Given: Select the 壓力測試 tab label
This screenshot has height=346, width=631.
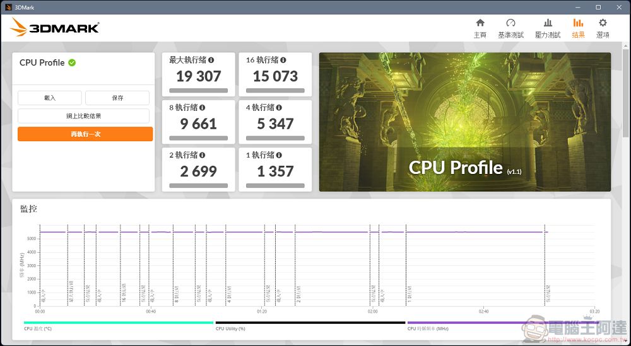Looking at the screenshot, I should [x=548, y=35].
